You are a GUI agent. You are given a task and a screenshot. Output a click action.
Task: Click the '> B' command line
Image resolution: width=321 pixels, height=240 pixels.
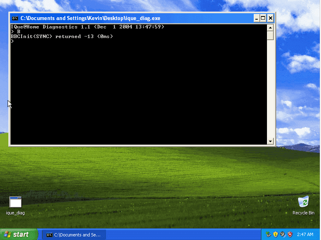tap(16, 32)
